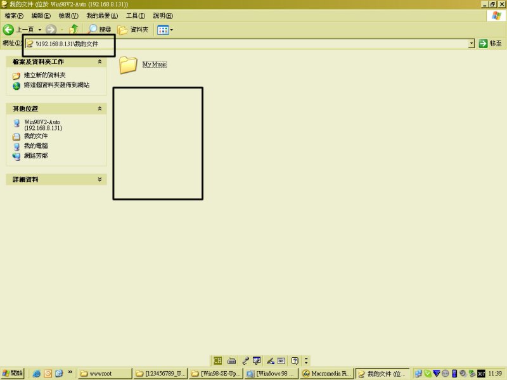Open the Views dropdown arrow

(171, 30)
